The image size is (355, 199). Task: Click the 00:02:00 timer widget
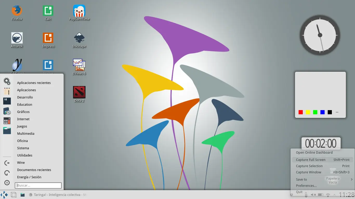click(x=321, y=143)
